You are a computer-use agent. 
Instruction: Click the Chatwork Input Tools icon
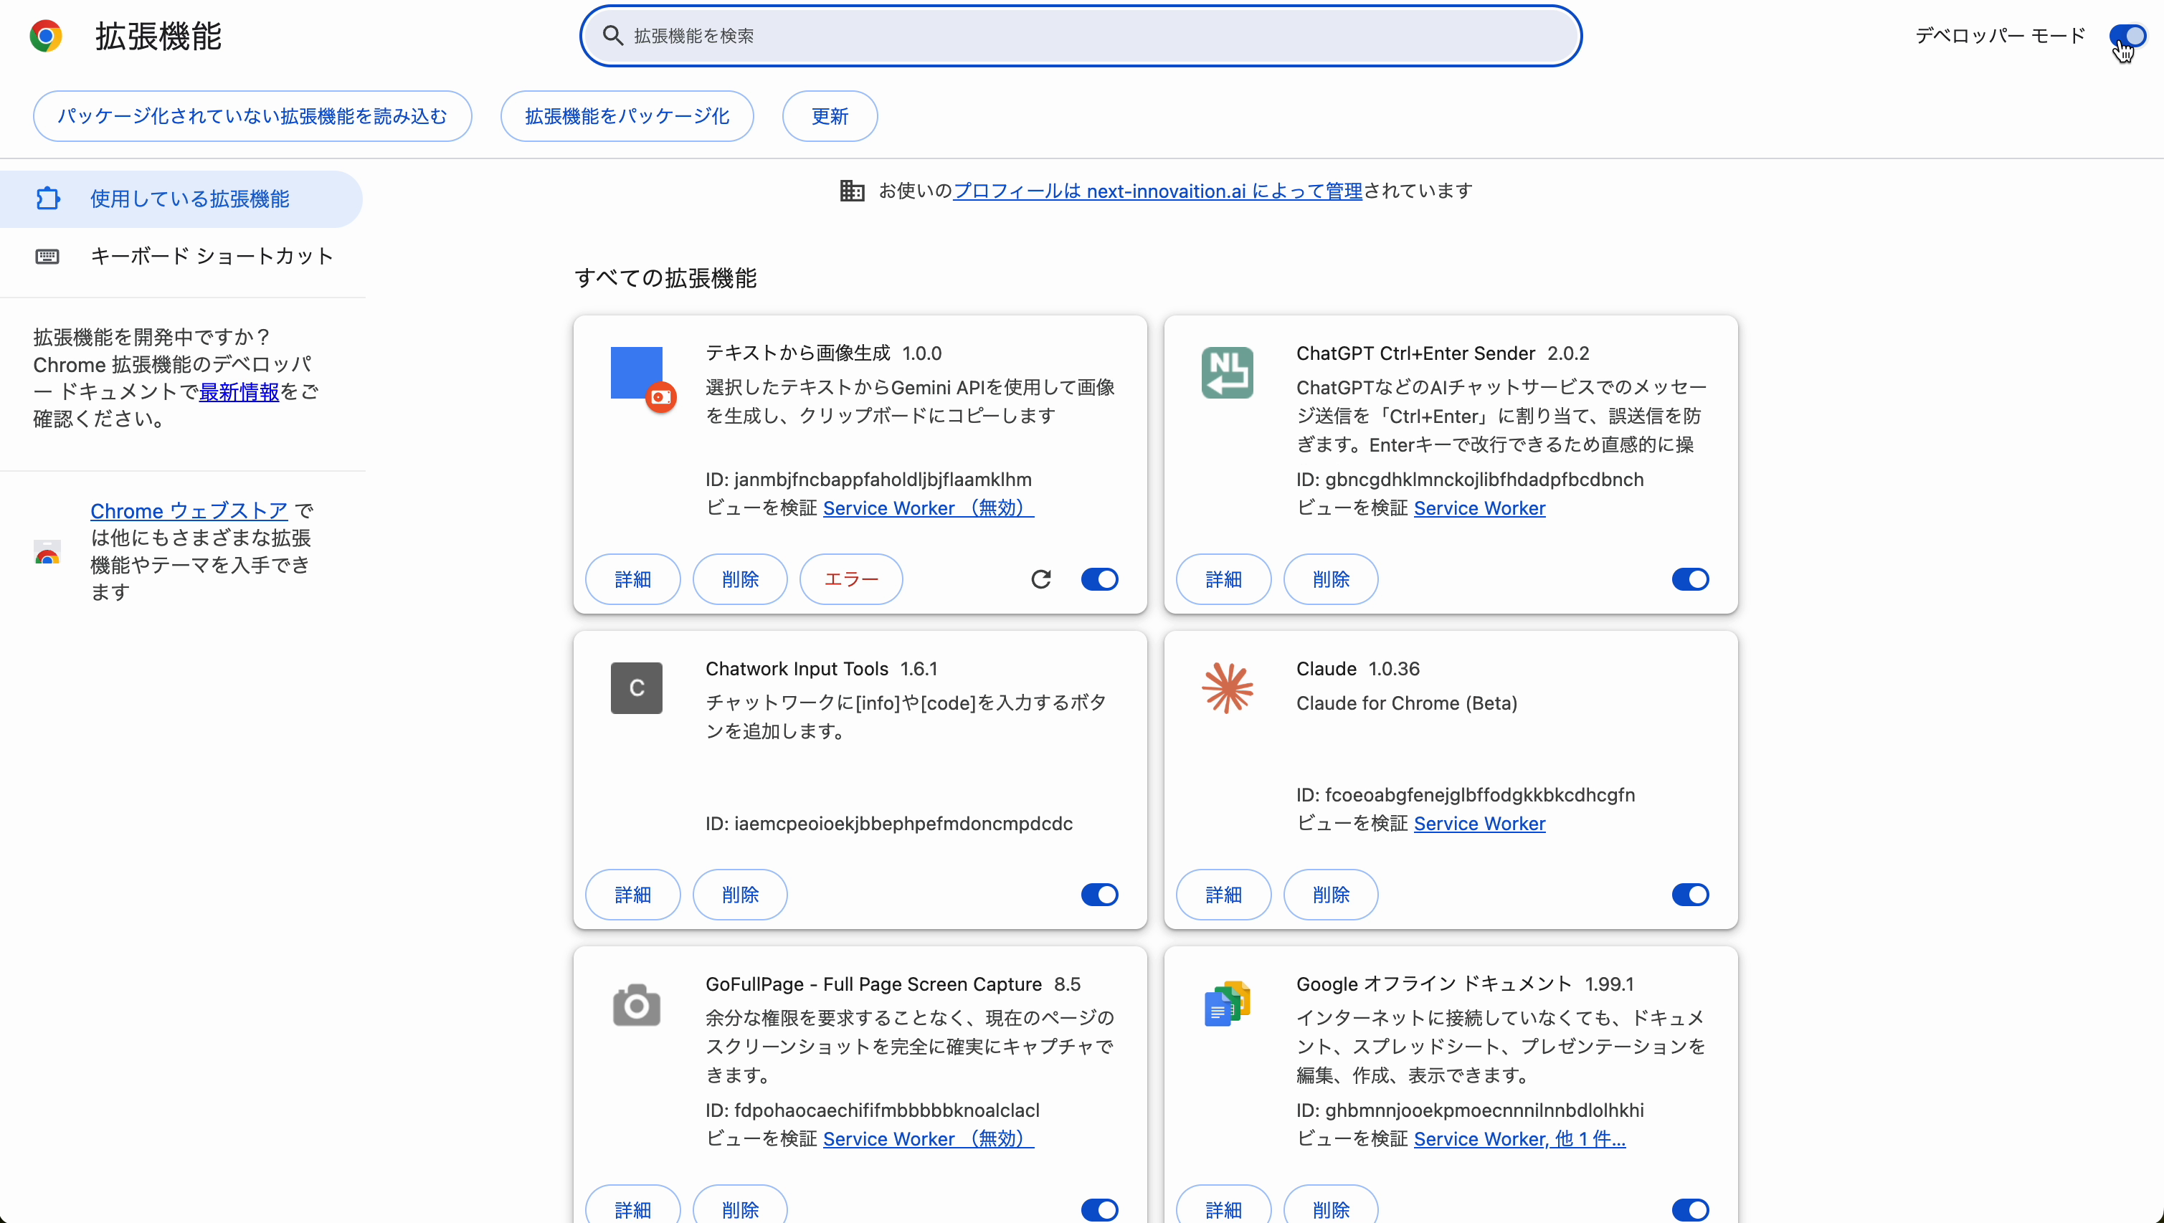tap(636, 688)
